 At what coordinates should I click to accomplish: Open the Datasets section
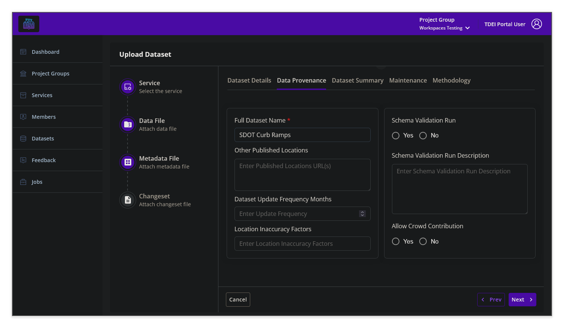pyautogui.click(x=22, y=138)
